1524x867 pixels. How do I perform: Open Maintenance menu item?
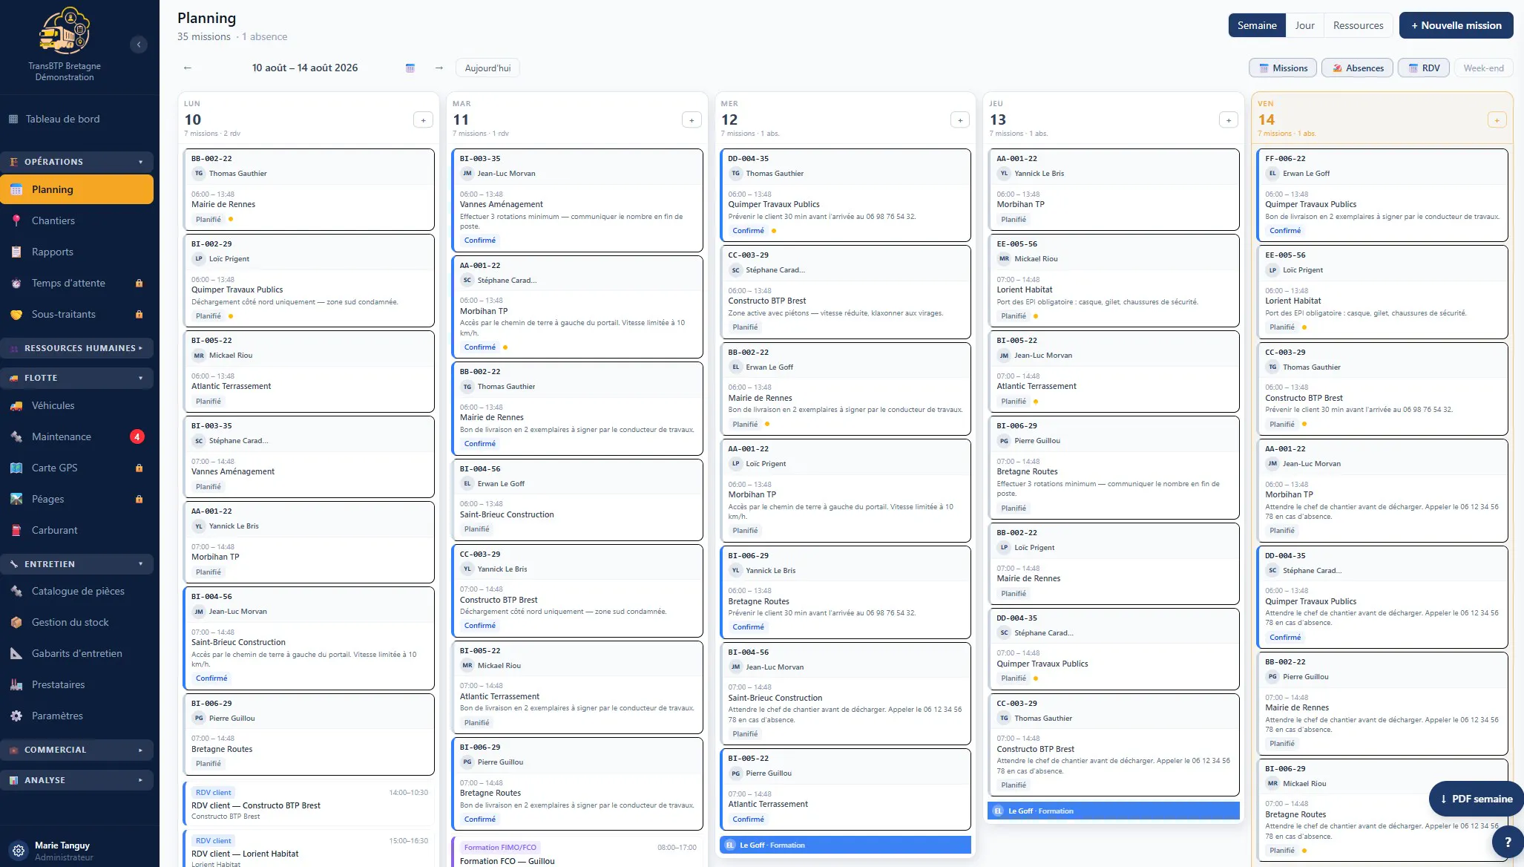77,436
